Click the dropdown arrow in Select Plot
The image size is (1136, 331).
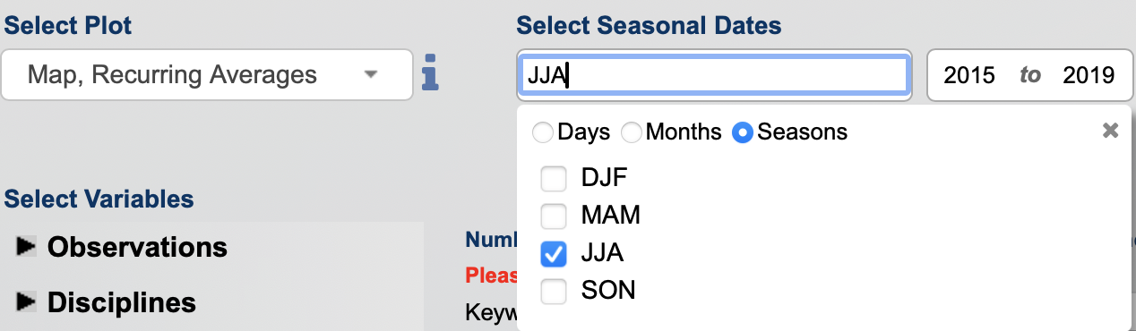[x=371, y=75]
